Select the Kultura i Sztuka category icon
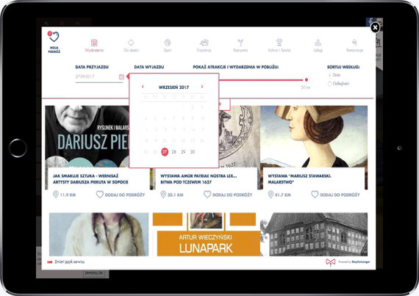The image size is (419, 296). coord(279,42)
